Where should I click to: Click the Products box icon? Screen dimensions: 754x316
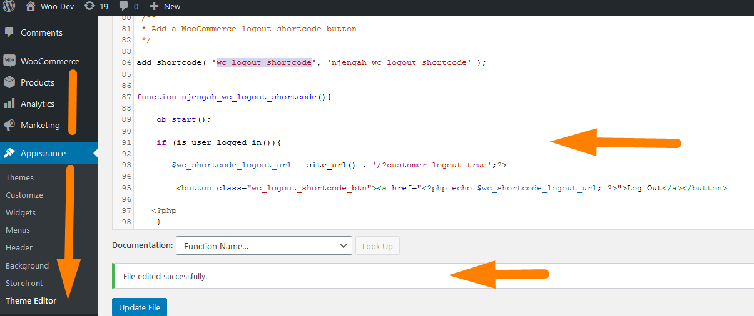pos(9,82)
